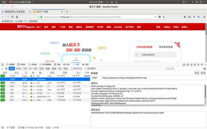Image resolution: width=207 pixels, height=129 pixels.
Task: Open the page actions three-dot menu
Action: 156,17
